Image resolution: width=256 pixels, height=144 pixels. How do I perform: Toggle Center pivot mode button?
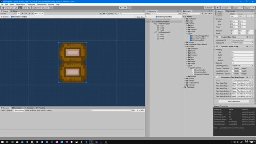36,8
